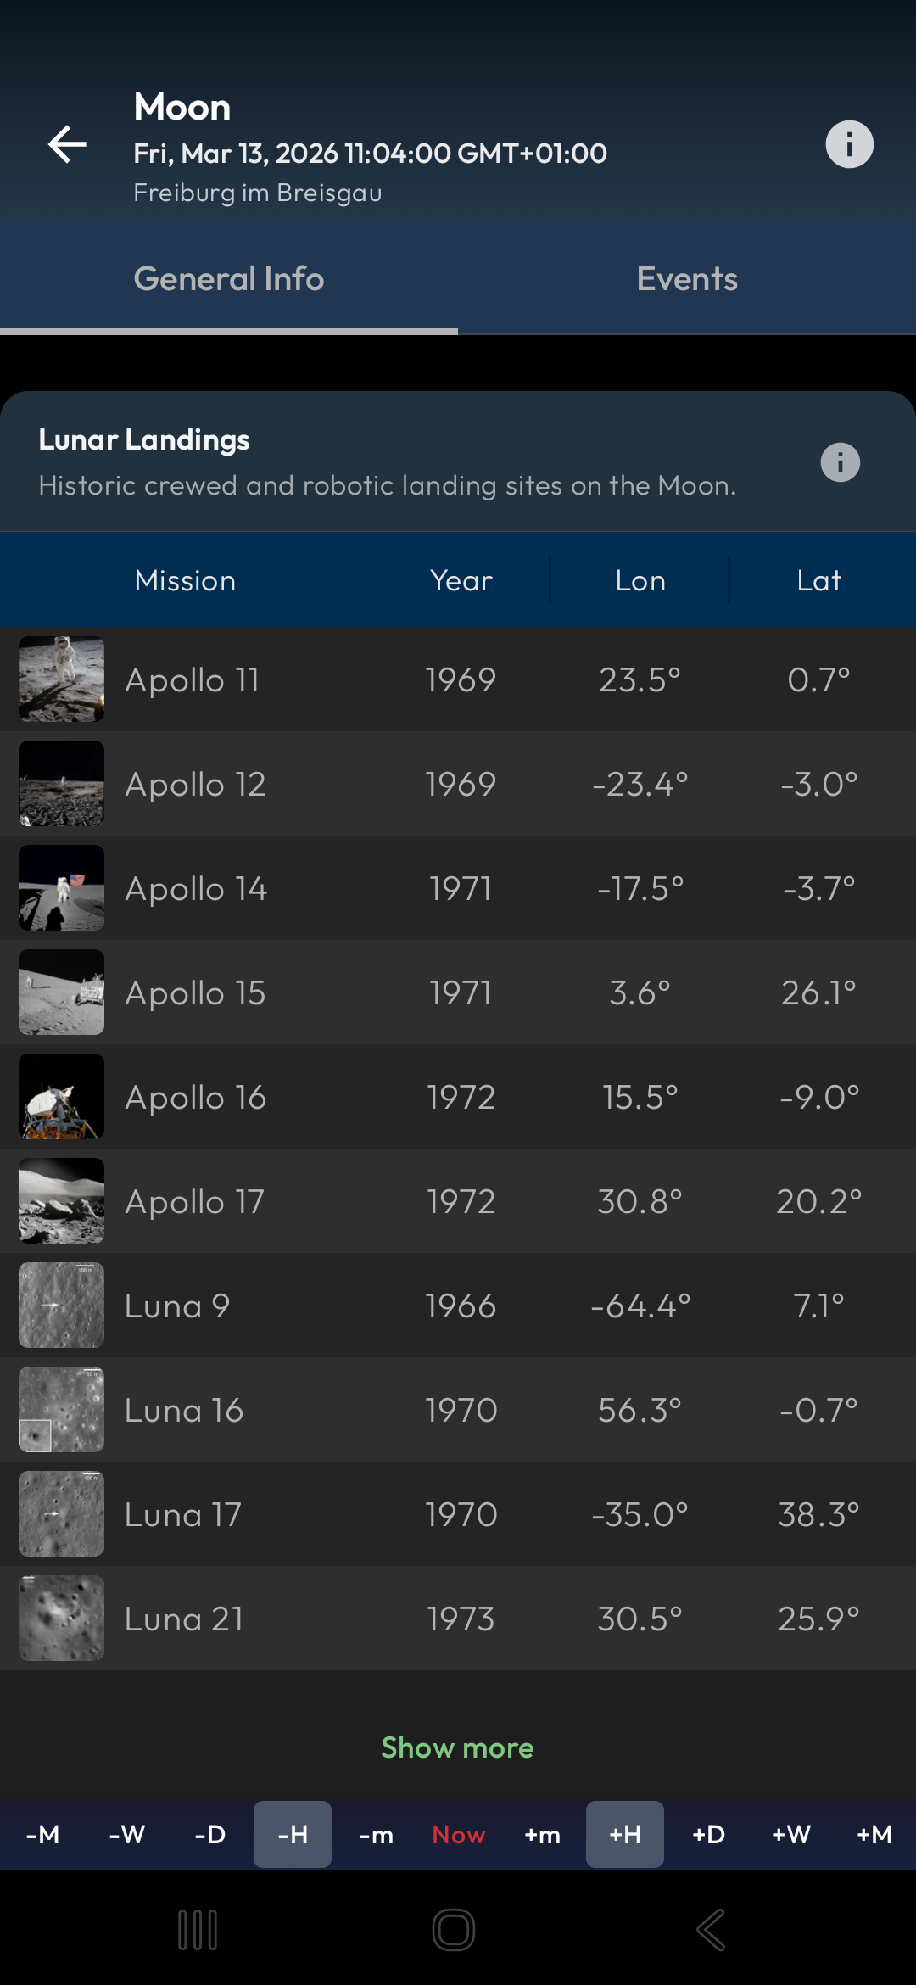The height and width of the screenshot is (1985, 916).
Task: Select the Apollo 14 mission name
Action: [196, 889]
